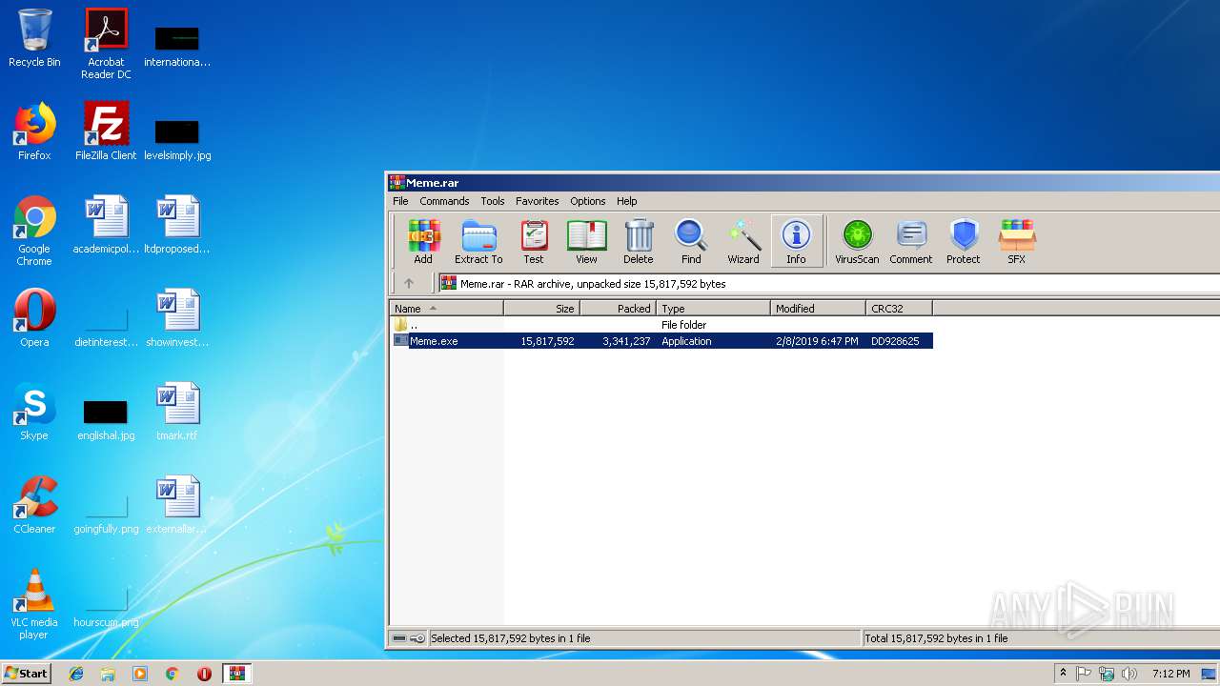
Task: Select the Meme.exe file row
Action: pos(662,340)
